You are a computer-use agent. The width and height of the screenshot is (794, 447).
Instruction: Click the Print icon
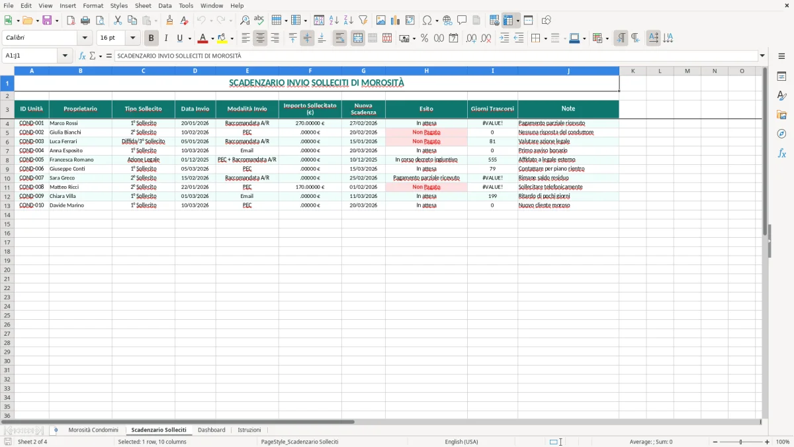85,21
